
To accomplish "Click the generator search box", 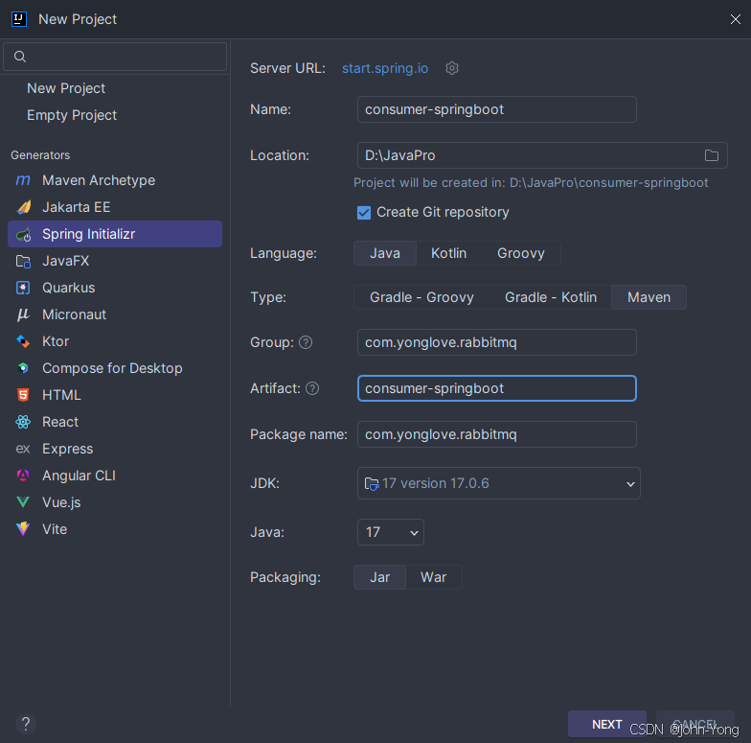I will coord(115,57).
